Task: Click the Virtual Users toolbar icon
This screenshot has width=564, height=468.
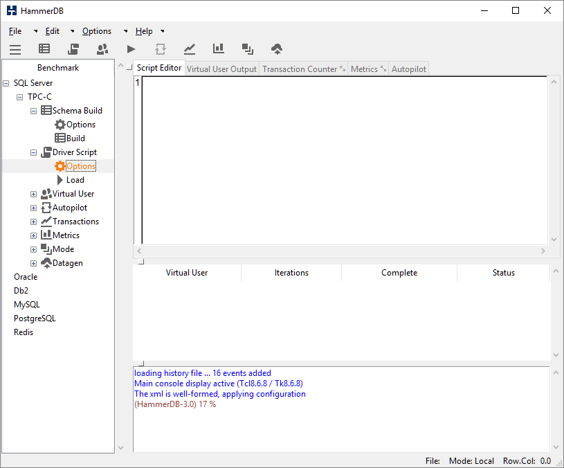Action: click(x=102, y=49)
